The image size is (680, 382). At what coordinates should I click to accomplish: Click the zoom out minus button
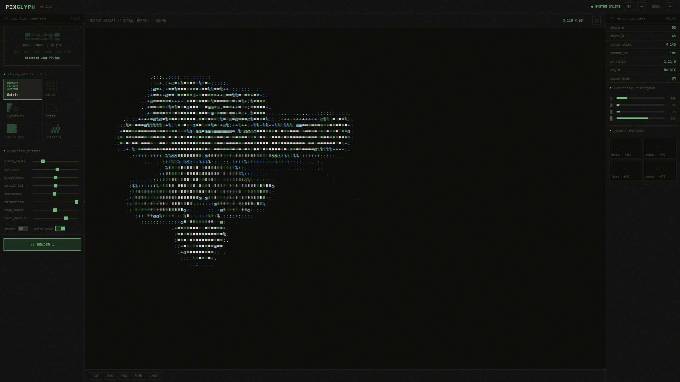pyautogui.click(x=642, y=7)
